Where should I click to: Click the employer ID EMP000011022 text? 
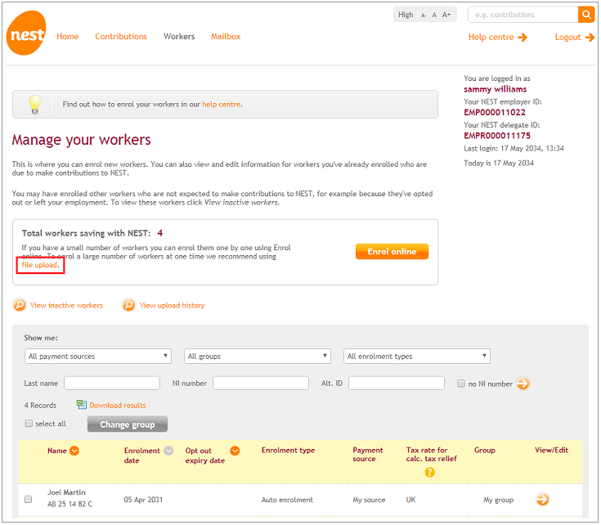click(495, 112)
